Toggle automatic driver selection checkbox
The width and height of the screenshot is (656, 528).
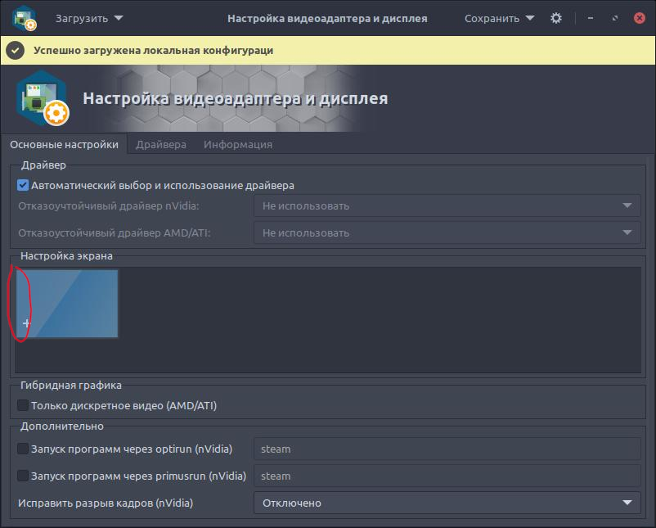23,185
